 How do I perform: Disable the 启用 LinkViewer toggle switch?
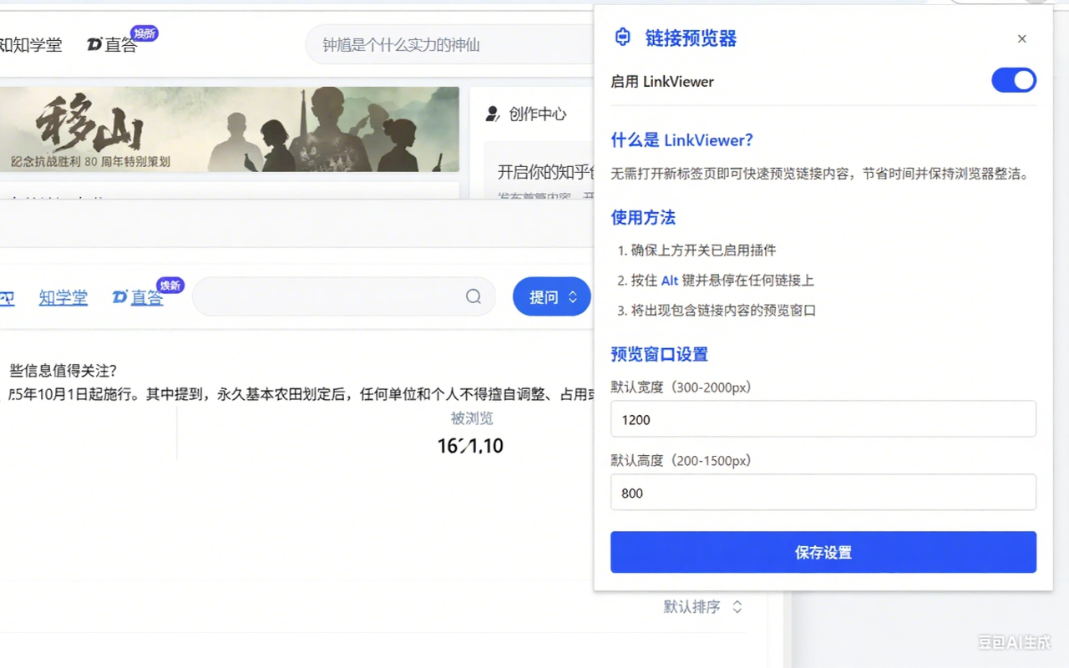pyautogui.click(x=1013, y=80)
